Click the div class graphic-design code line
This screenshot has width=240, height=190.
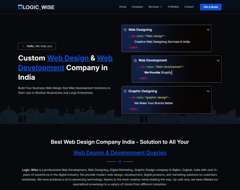(149, 97)
